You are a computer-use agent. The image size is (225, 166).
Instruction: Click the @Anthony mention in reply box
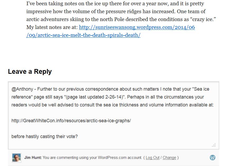pyautogui.click(x=22, y=89)
